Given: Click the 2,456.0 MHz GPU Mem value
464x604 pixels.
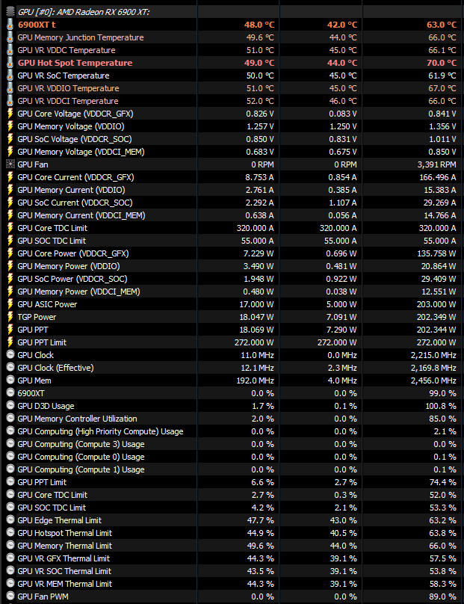Looking at the screenshot, I should click(x=433, y=380).
